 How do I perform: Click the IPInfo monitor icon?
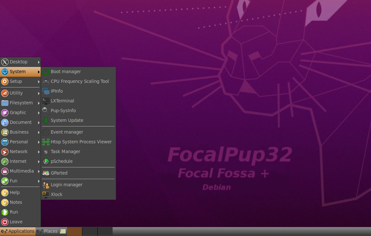pos(46,91)
